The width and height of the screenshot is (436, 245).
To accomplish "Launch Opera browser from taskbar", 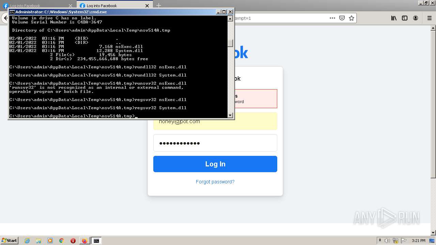I will click(73, 241).
